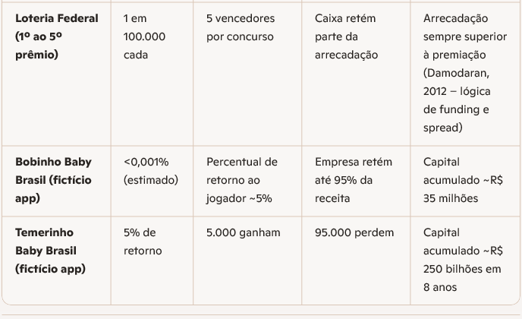Click the "<0,001%" probability value
This screenshot has height=319, width=522.
point(146,162)
